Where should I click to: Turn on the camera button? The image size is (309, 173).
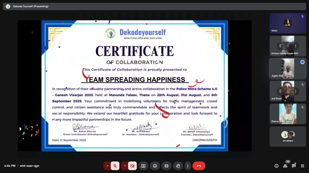tap(132, 166)
